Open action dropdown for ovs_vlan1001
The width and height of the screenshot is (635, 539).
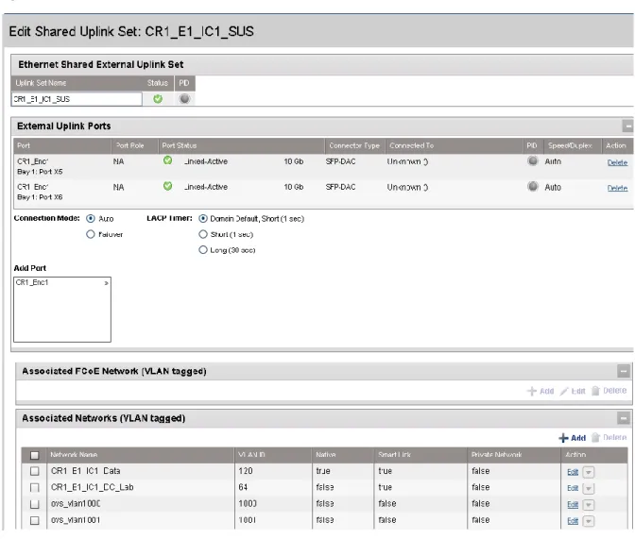point(589,521)
